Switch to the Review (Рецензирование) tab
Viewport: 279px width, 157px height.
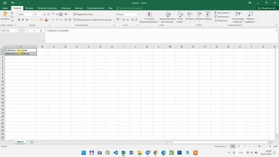[95, 8]
